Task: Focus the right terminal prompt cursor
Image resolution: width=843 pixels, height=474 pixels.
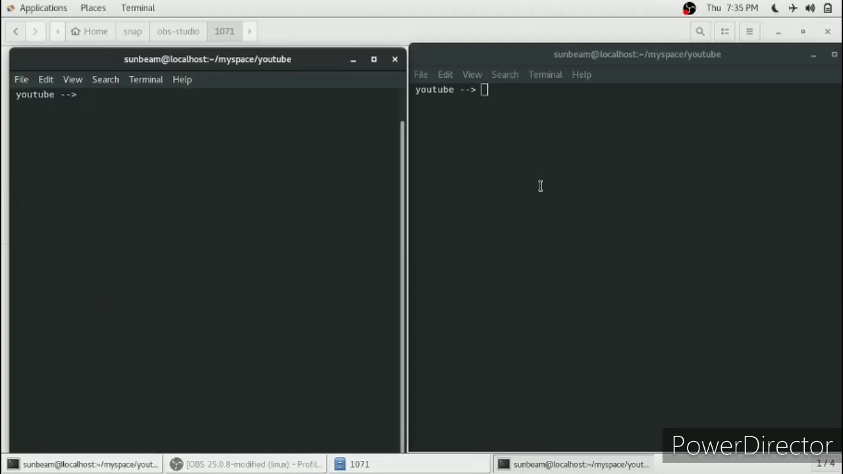Action: click(x=485, y=90)
